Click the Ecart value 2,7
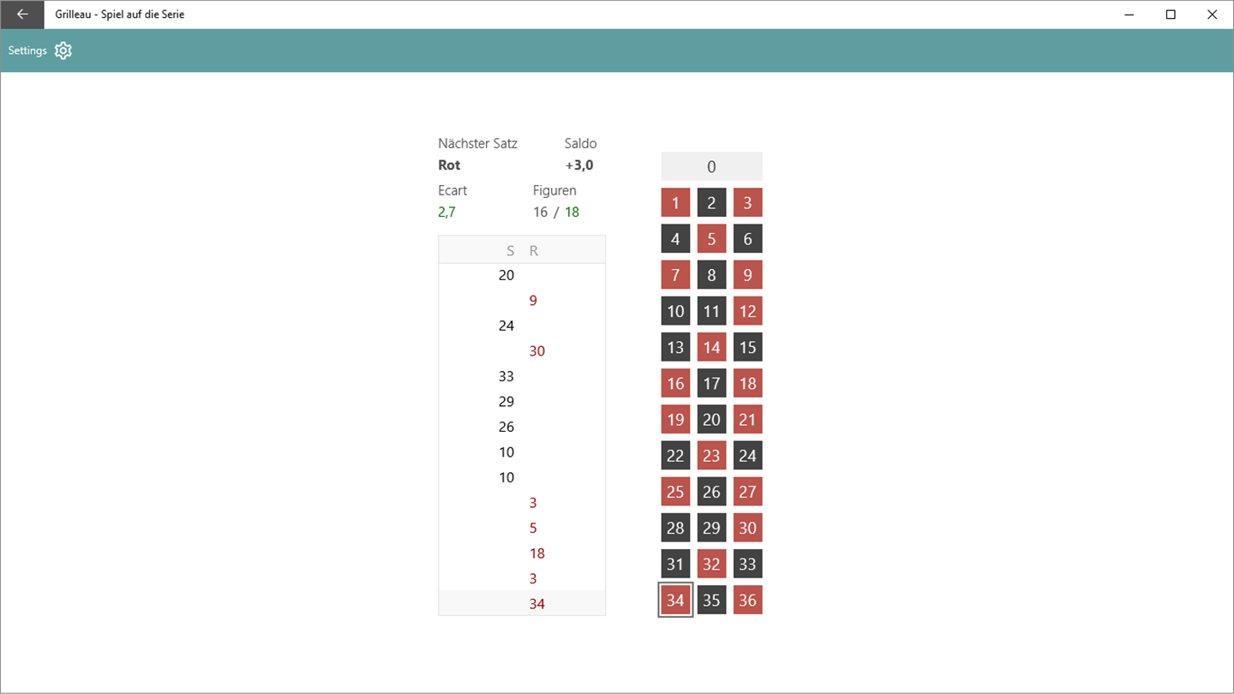 click(446, 212)
